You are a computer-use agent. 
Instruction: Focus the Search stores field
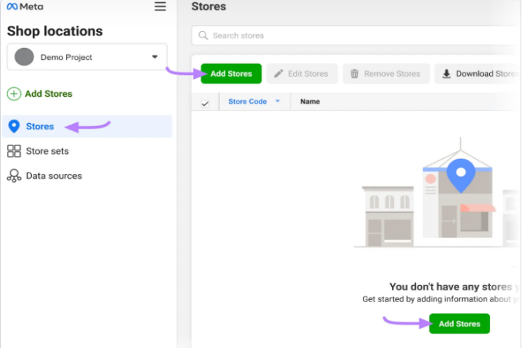(x=356, y=35)
